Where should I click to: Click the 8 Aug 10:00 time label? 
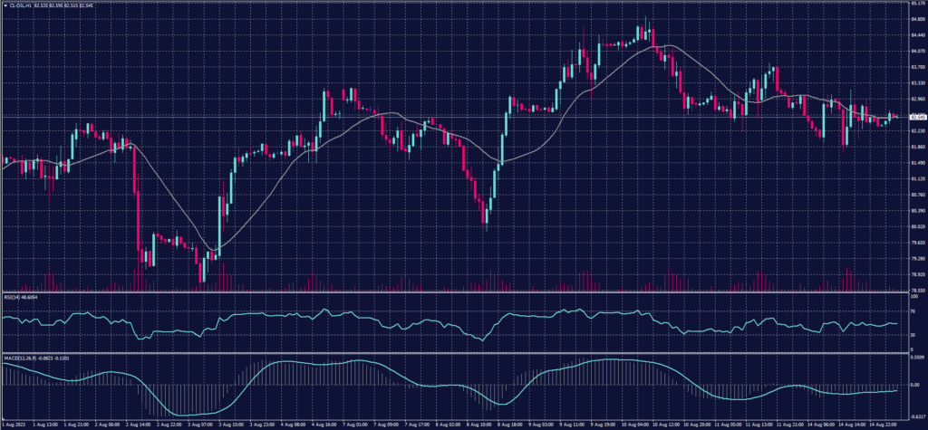(x=478, y=423)
